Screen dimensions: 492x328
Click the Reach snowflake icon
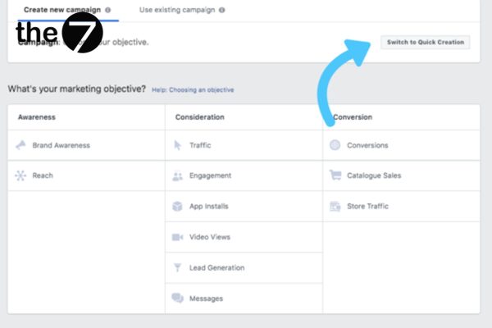tap(20, 175)
